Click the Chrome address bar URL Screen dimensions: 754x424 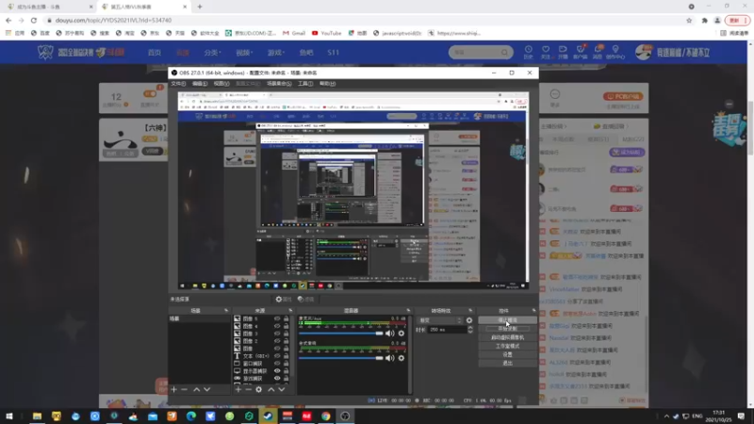(x=113, y=20)
